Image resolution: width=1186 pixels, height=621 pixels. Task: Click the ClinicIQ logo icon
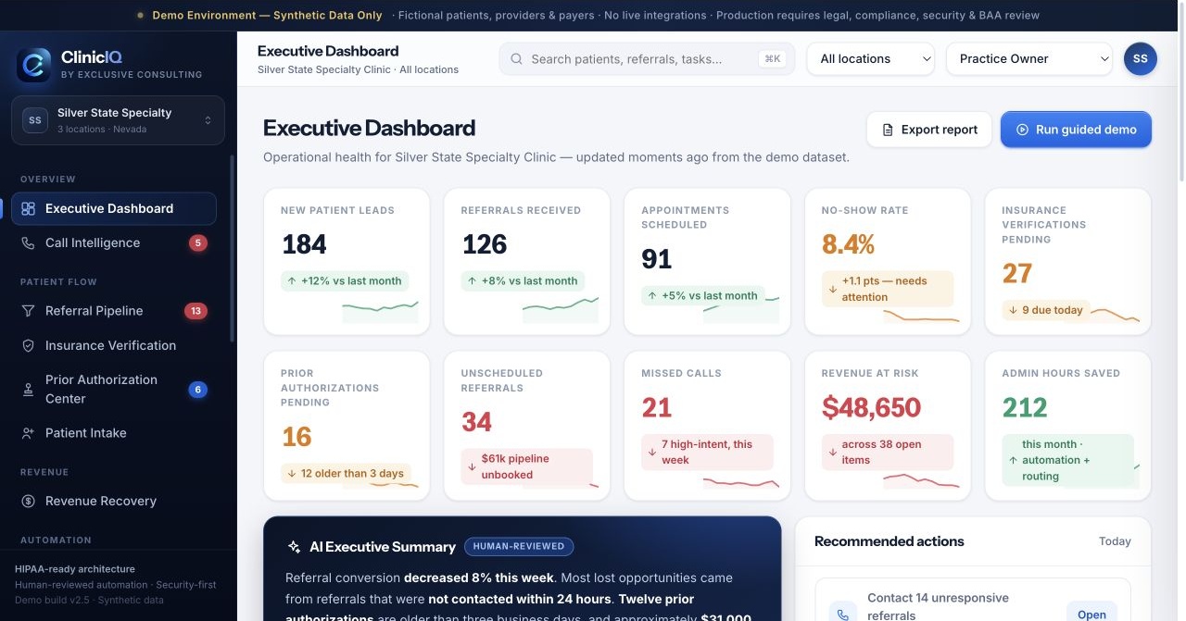[x=34, y=65]
